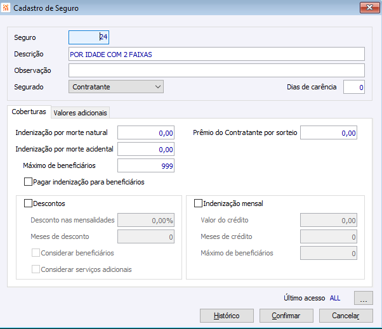Click Máximo de beneficiários field under Indenização mensal
The image size is (382, 329).
[x=329, y=253]
